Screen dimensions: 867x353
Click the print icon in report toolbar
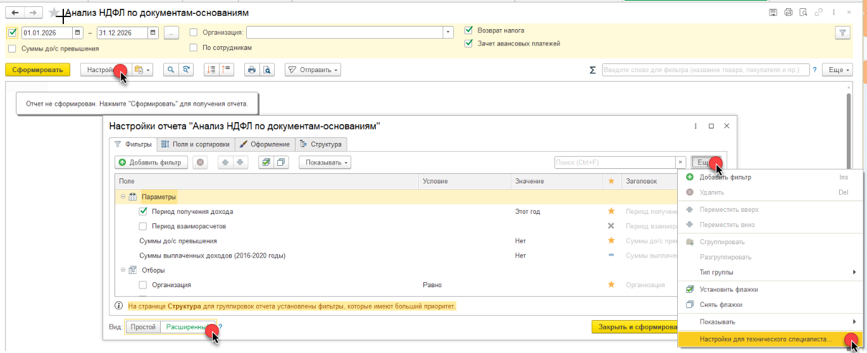[252, 70]
